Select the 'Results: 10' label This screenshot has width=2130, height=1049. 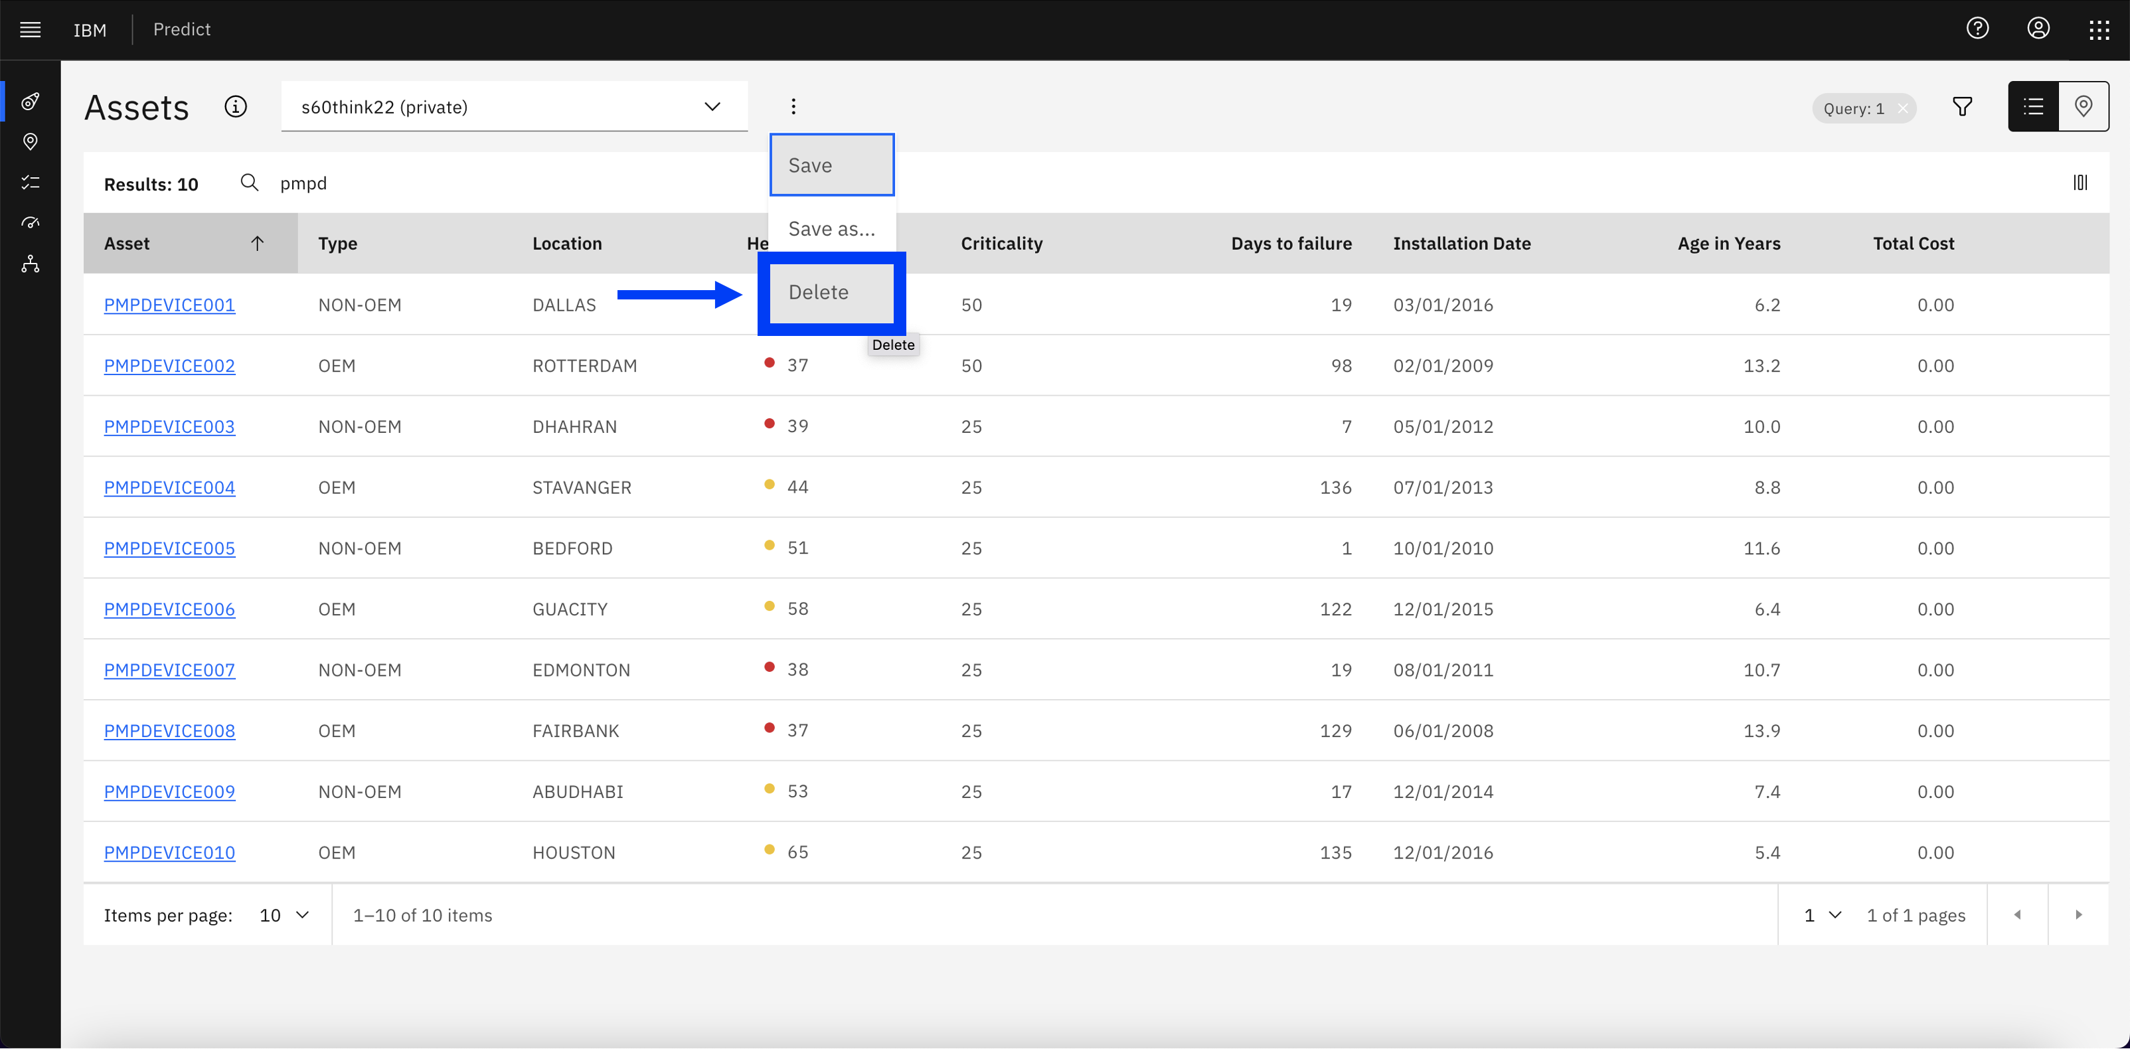click(151, 185)
